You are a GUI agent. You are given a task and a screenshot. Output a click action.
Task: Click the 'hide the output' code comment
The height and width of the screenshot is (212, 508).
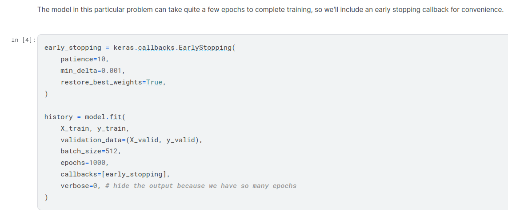(201, 186)
